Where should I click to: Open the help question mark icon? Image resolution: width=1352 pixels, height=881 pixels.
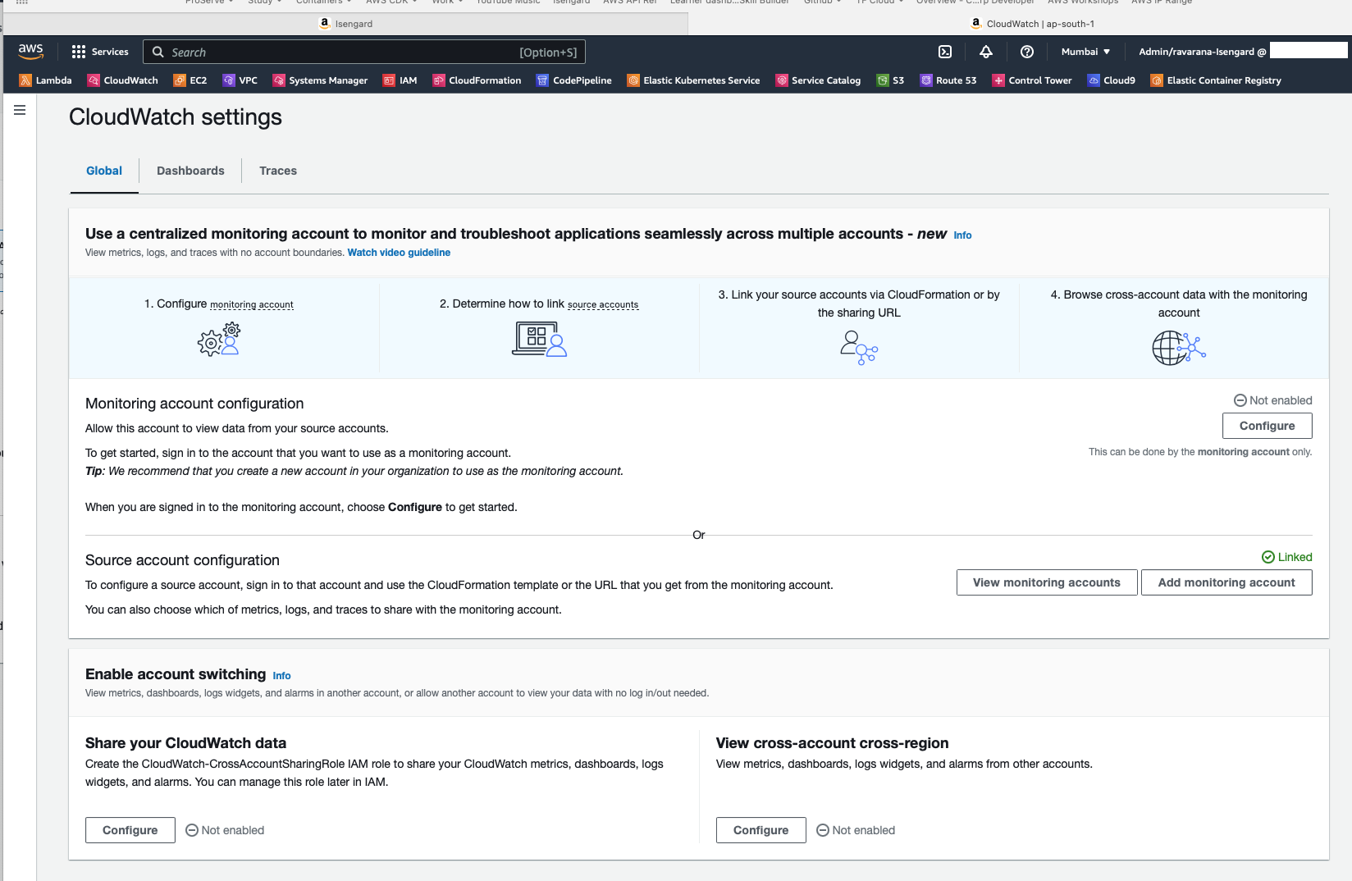point(1026,52)
